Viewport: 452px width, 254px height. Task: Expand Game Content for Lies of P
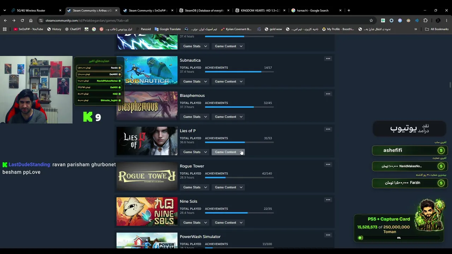pos(229,152)
